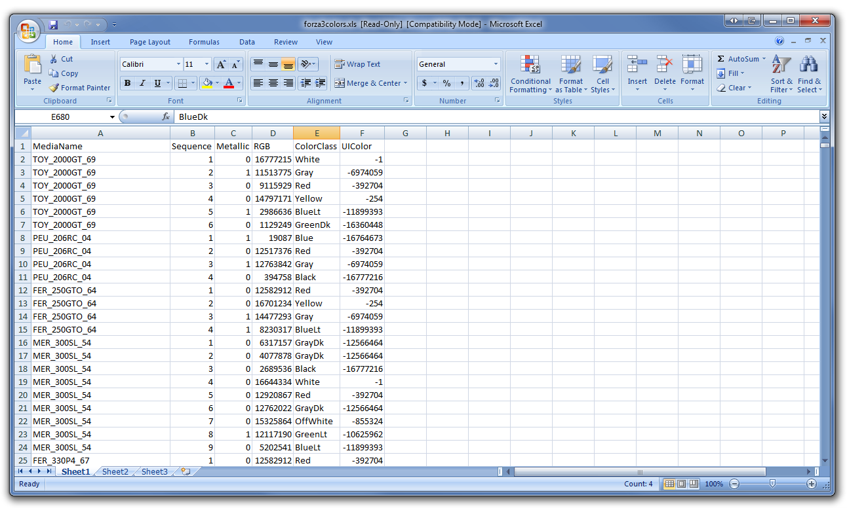Decrease font size with Shrink Font
Viewport: 847px width, 508px height.
click(236, 64)
